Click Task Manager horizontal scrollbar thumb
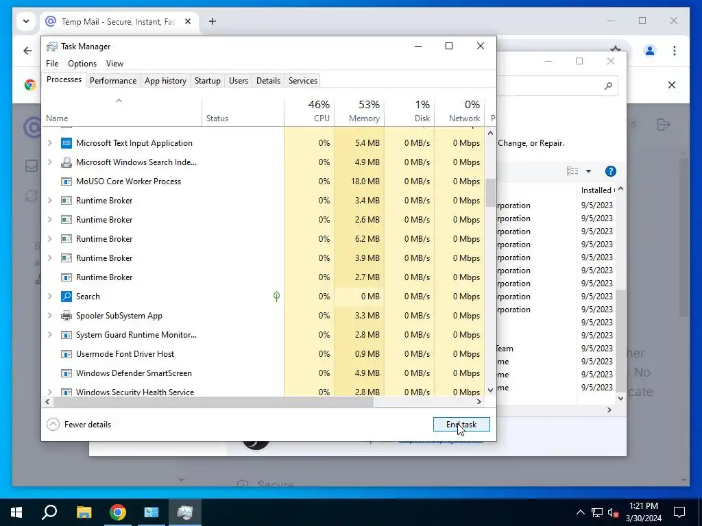 tap(213, 401)
